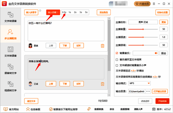The width and height of the screenshot is (173, 113).
Task: Open 音频剪辑 tool from the bottom bar
Action: click(125, 109)
